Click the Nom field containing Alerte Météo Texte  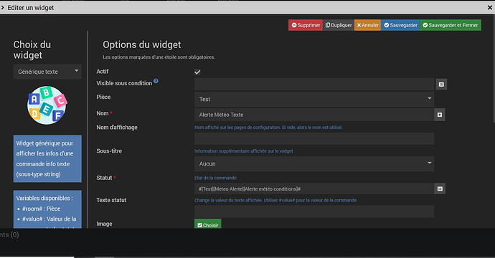coord(314,115)
